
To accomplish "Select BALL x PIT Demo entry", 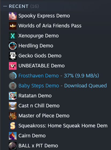I will click(56, 146).
